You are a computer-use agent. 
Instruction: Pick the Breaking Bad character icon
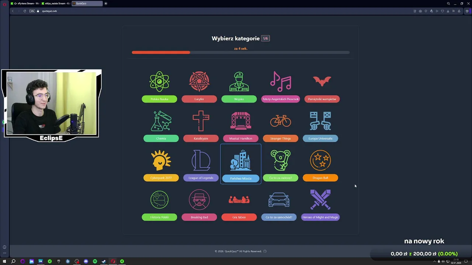(x=199, y=200)
